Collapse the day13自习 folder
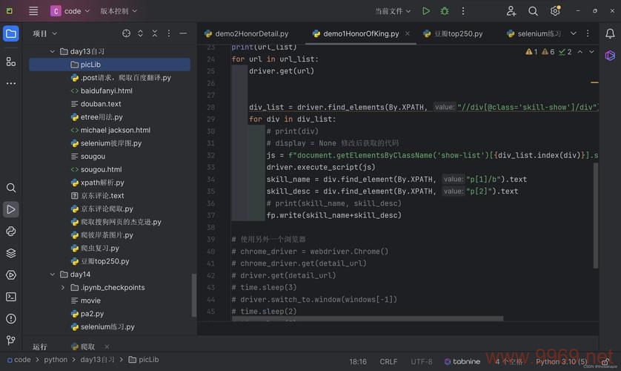 (x=53, y=51)
